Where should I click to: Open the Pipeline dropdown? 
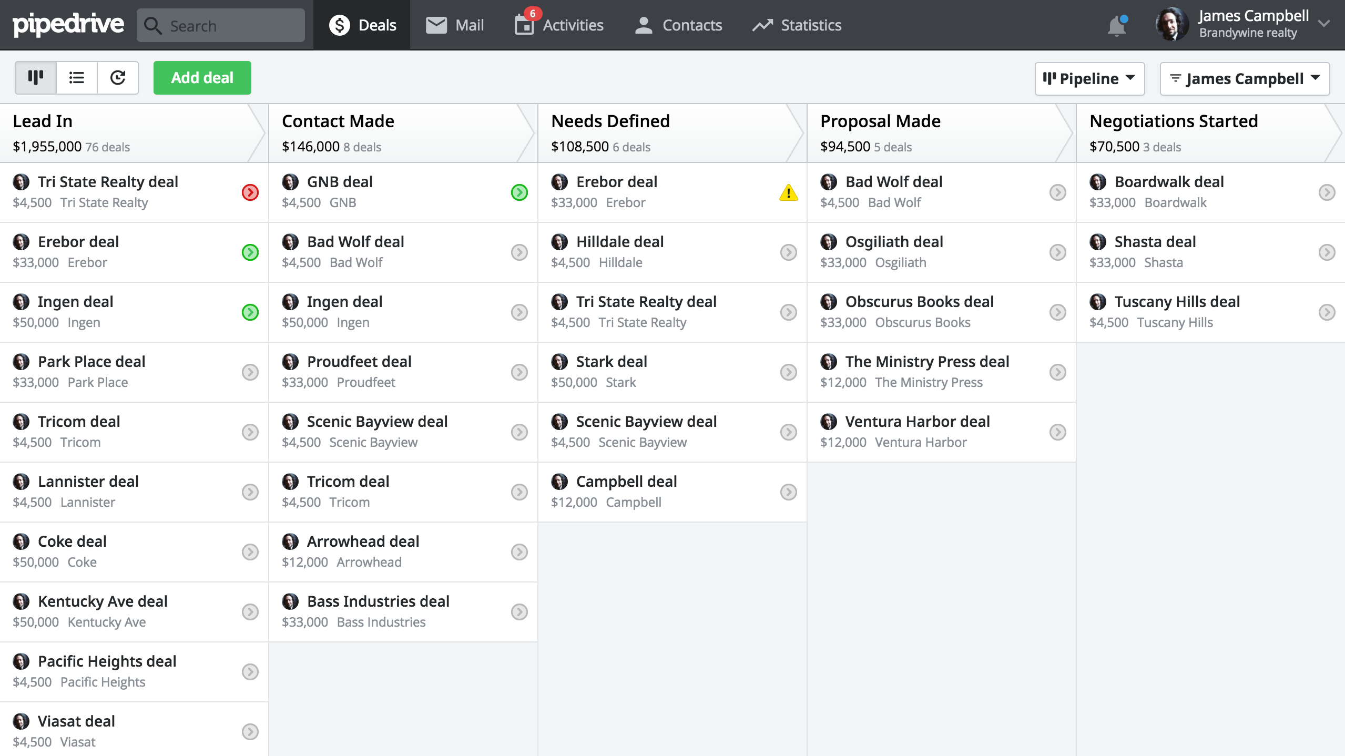click(1089, 79)
